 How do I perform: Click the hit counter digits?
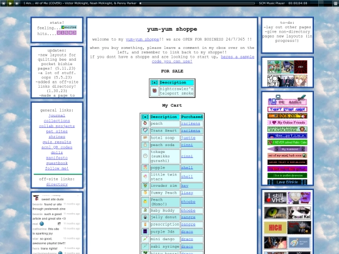tap(67, 33)
